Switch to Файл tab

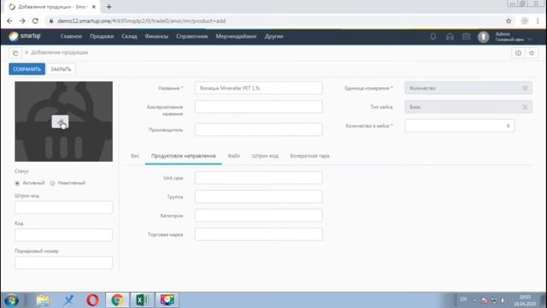tap(233, 156)
